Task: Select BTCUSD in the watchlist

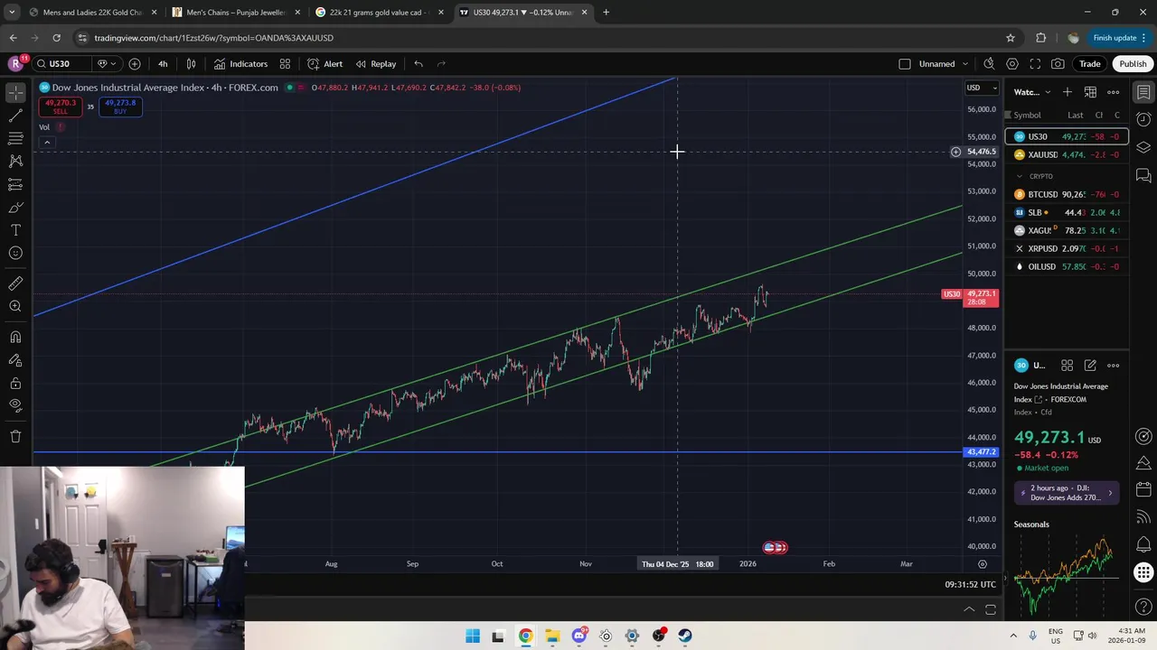Action: 1067,194
